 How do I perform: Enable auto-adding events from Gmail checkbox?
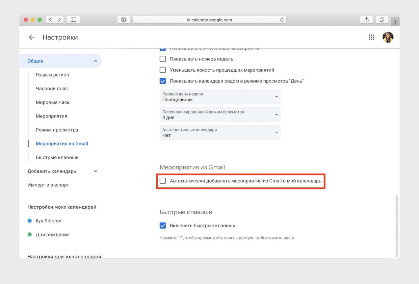pos(163,181)
